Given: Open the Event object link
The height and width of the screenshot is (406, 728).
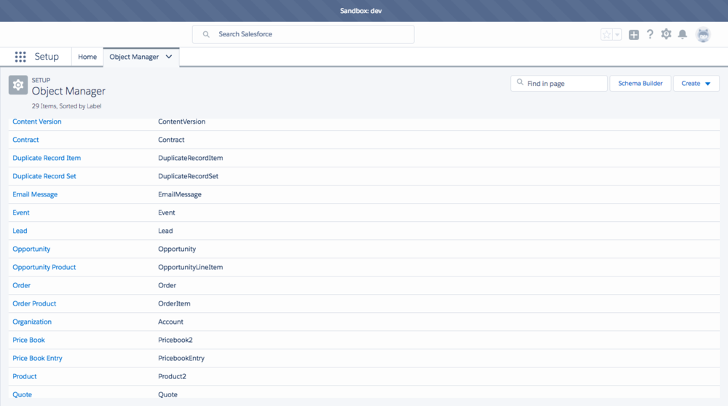Looking at the screenshot, I should (21, 212).
